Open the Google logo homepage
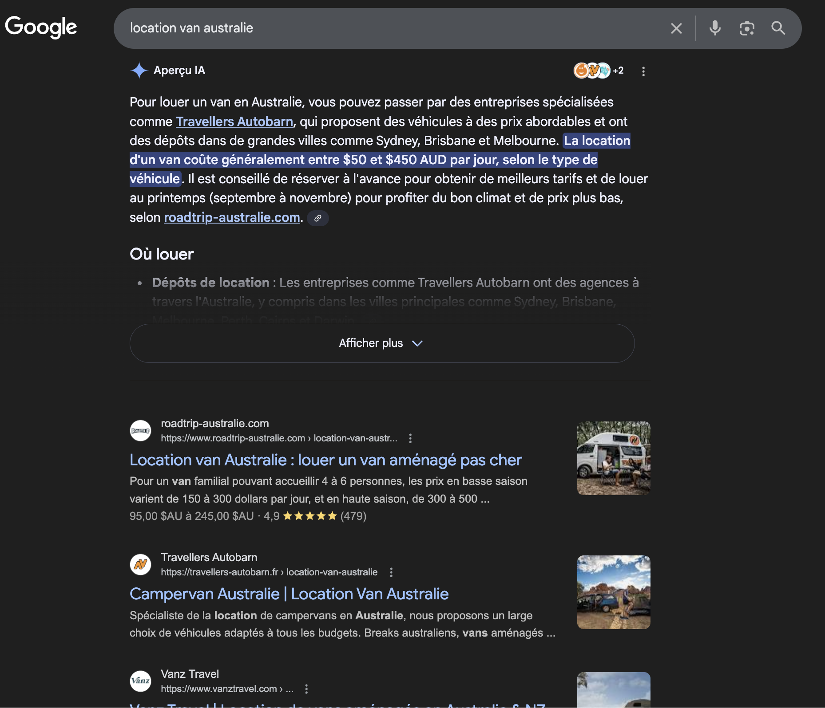Screen dimensions: 825x708 point(41,27)
